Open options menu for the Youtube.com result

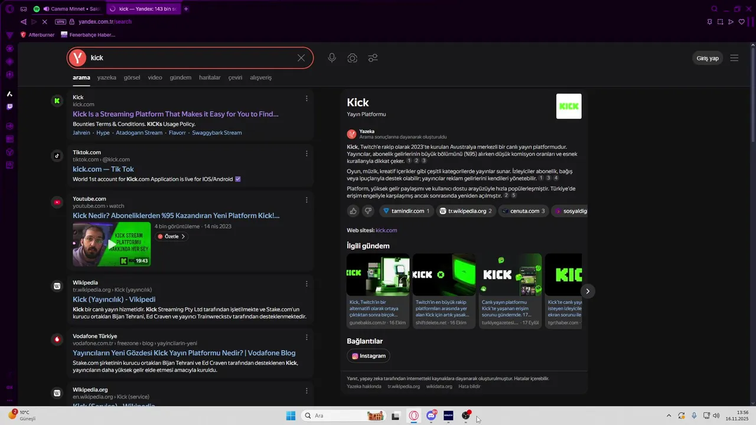tap(307, 200)
